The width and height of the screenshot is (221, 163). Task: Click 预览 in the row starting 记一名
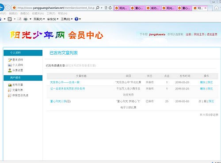coord(210,89)
